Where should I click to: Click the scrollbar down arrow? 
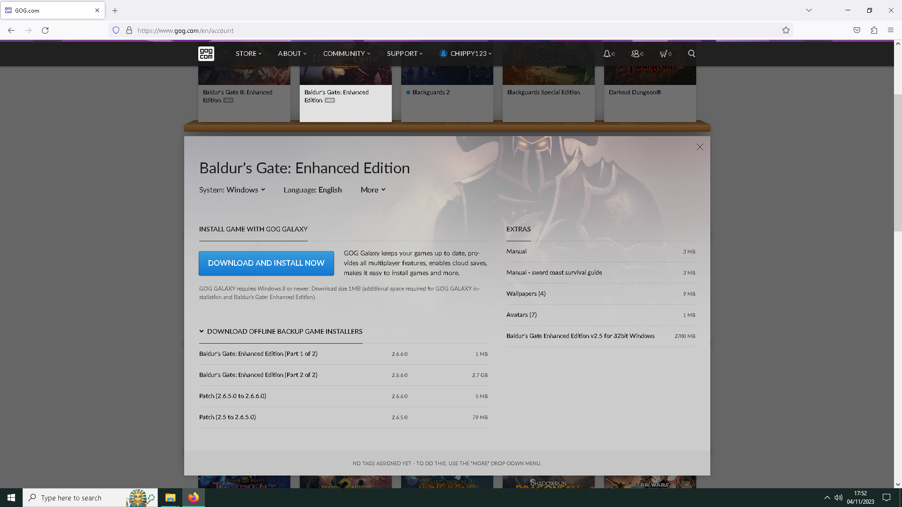[x=898, y=484]
